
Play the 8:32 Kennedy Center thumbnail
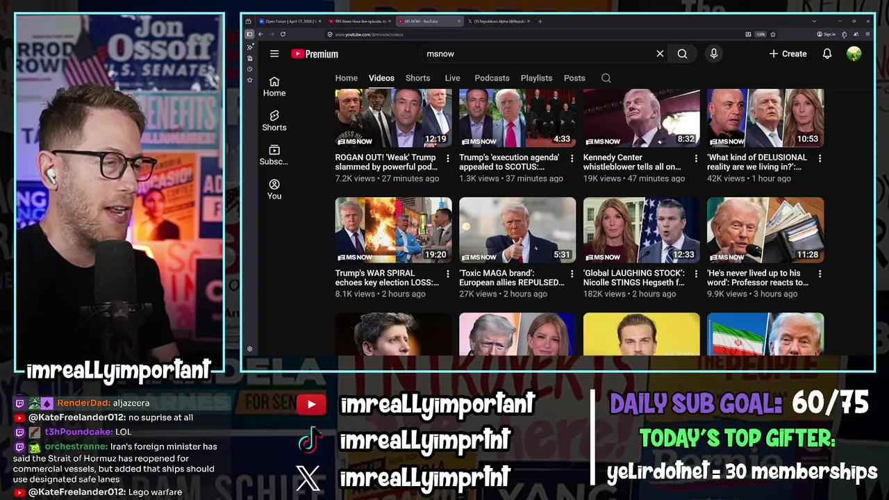[641, 117]
